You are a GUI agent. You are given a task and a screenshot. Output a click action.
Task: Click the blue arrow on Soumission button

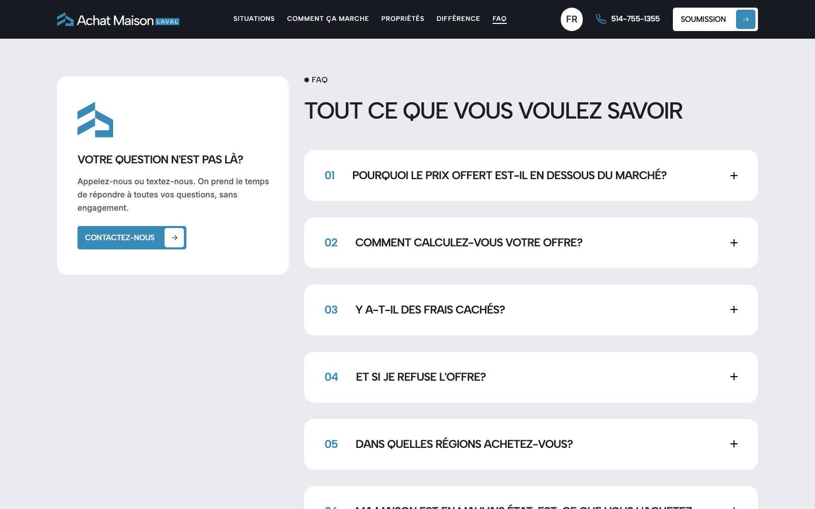pyautogui.click(x=745, y=19)
